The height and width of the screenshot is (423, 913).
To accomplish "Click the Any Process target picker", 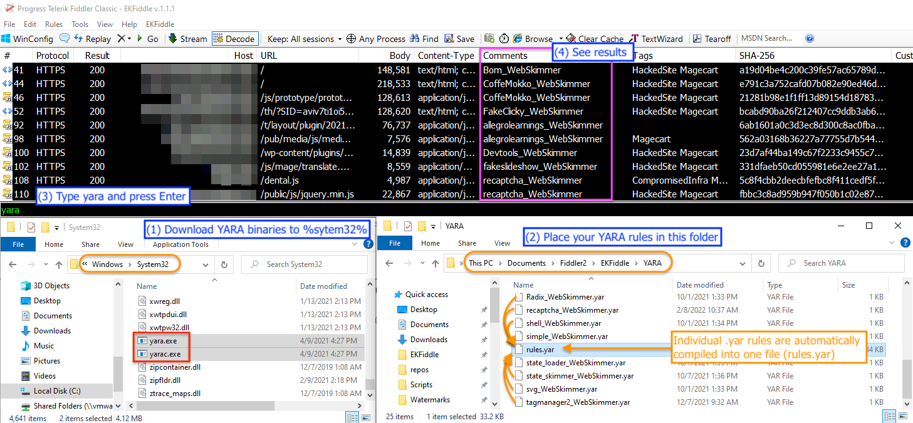I will pos(377,39).
